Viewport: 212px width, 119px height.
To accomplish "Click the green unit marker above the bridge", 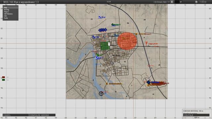I will [97, 55].
